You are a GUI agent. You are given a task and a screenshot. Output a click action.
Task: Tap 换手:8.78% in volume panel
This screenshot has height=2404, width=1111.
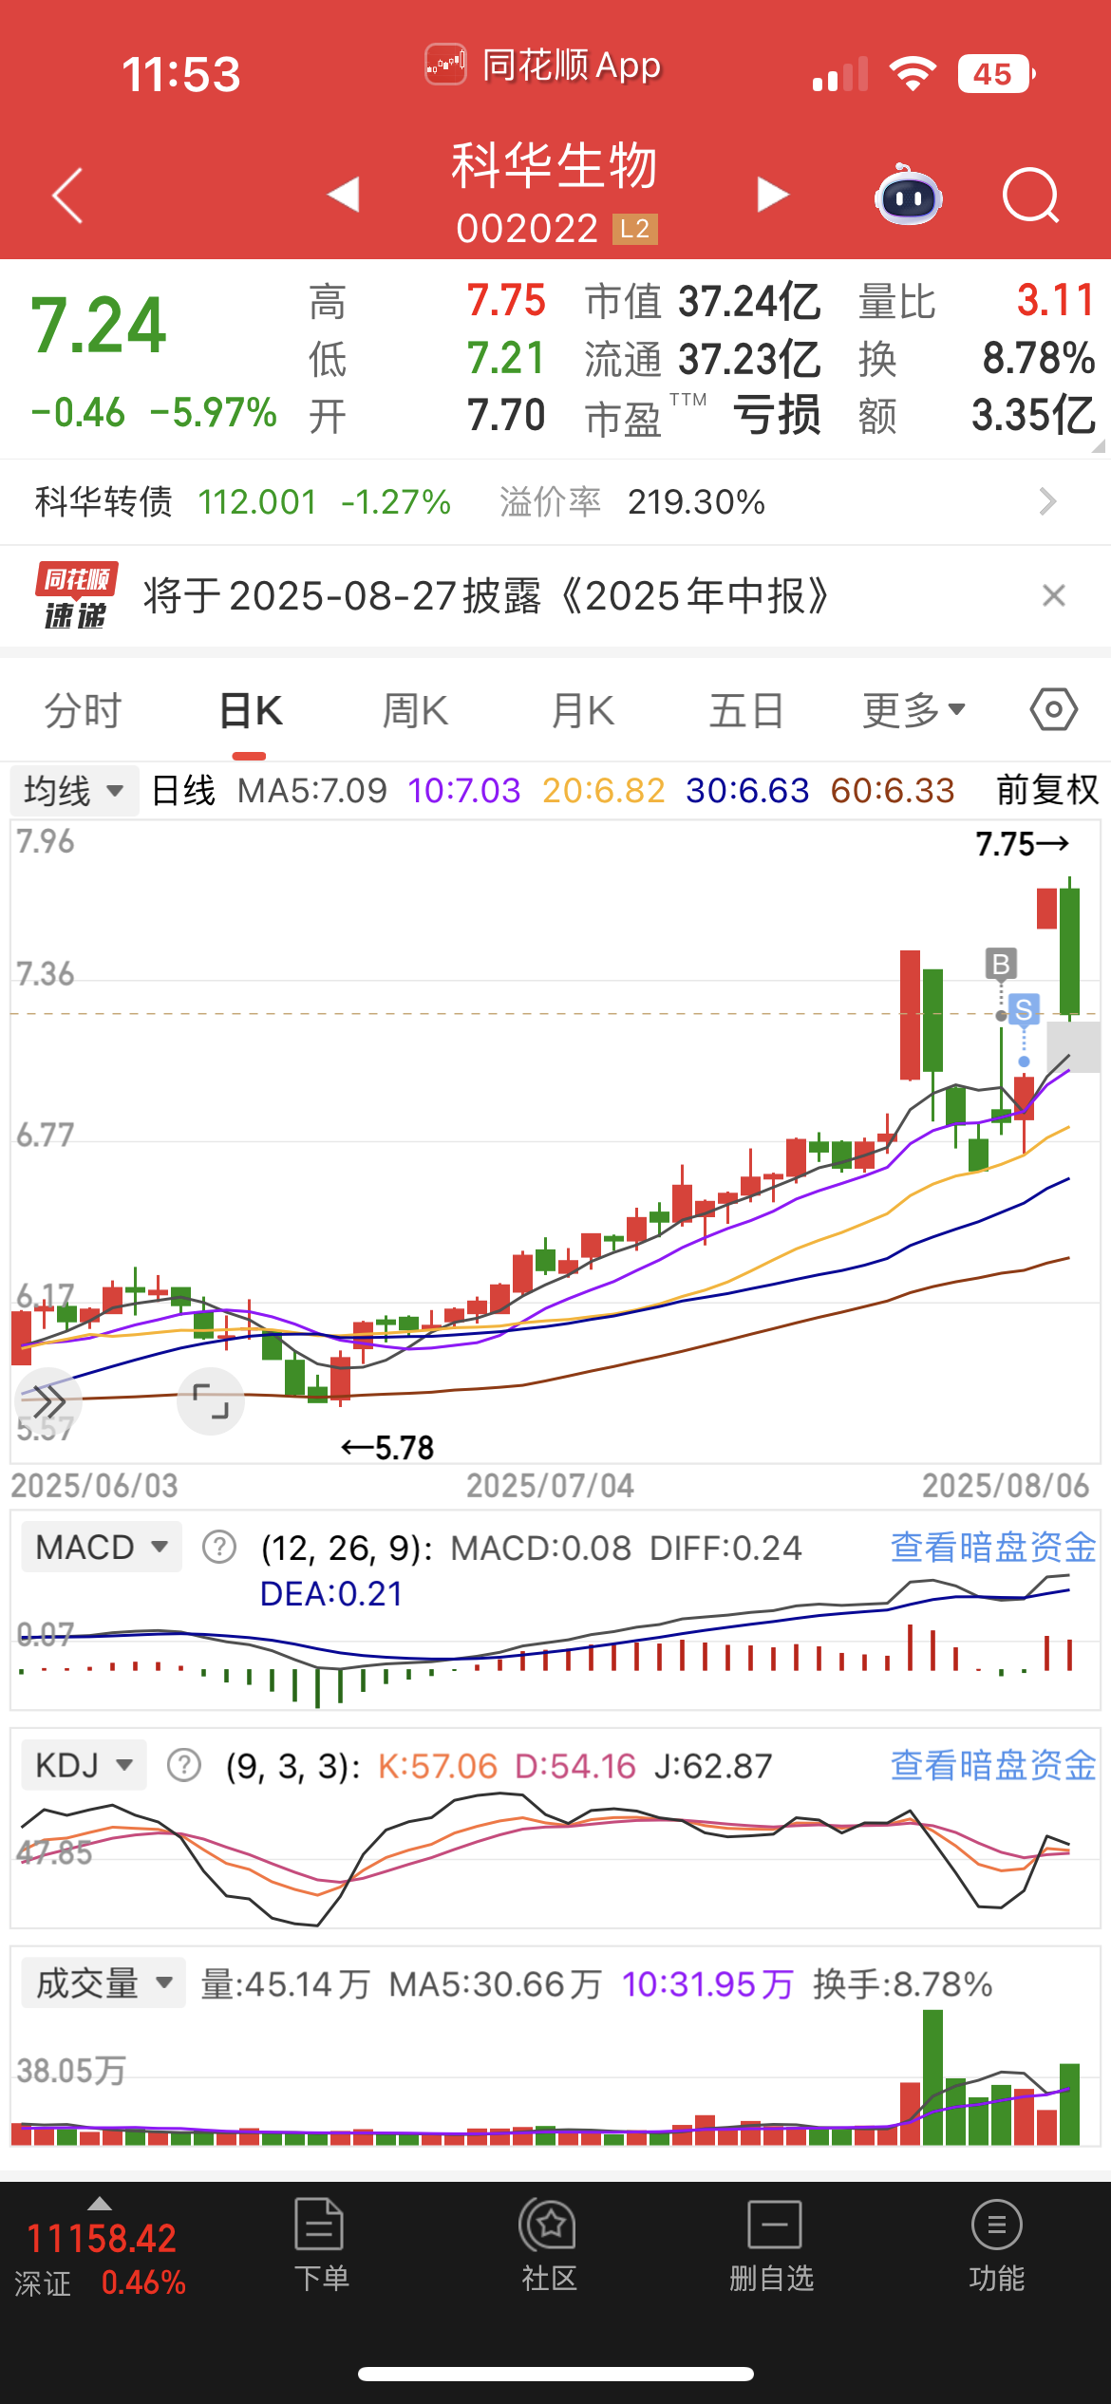pyautogui.click(x=902, y=1983)
